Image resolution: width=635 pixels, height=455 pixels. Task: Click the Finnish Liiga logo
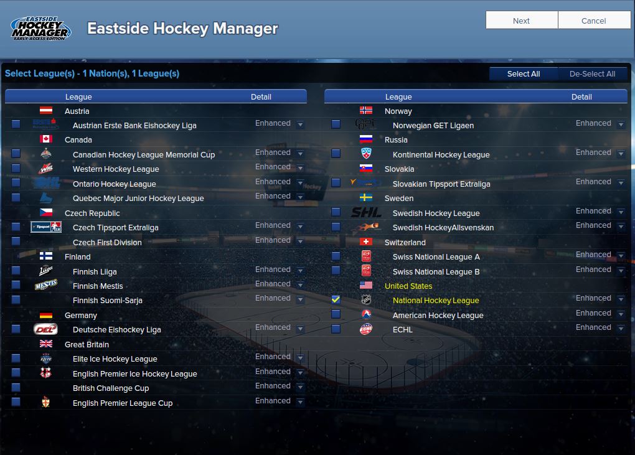click(46, 271)
